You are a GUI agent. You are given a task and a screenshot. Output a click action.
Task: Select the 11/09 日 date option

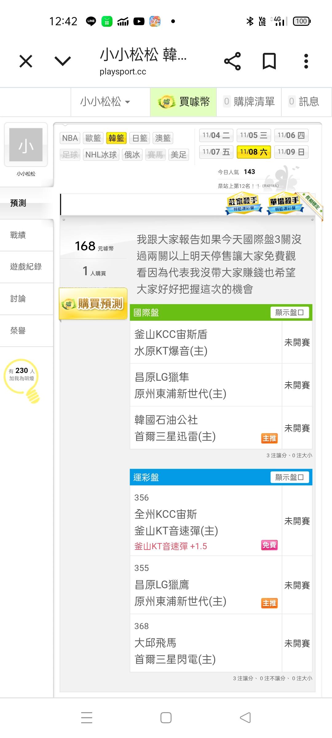(x=291, y=152)
